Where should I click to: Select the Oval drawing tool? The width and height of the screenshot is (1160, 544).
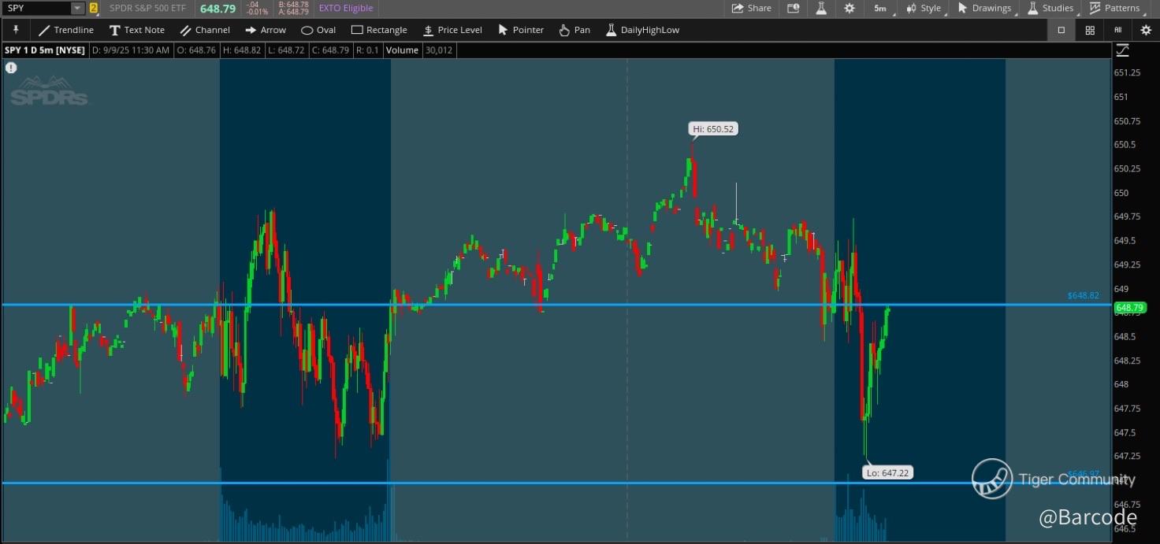pyautogui.click(x=318, y=30)
